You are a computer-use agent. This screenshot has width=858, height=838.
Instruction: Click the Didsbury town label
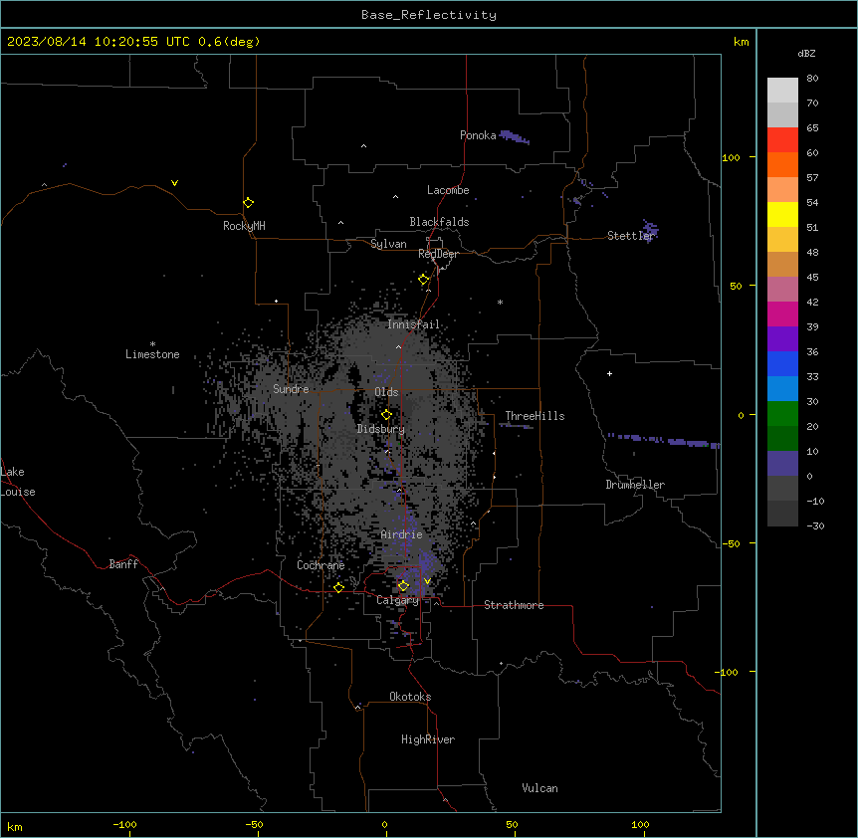pos(381,429)
